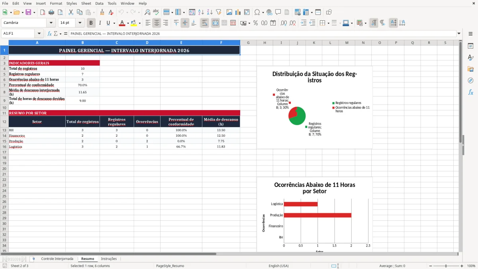Open the Sheet menu
The width and height of the screenshot is (478, 269).
click(x=86, y=3)
